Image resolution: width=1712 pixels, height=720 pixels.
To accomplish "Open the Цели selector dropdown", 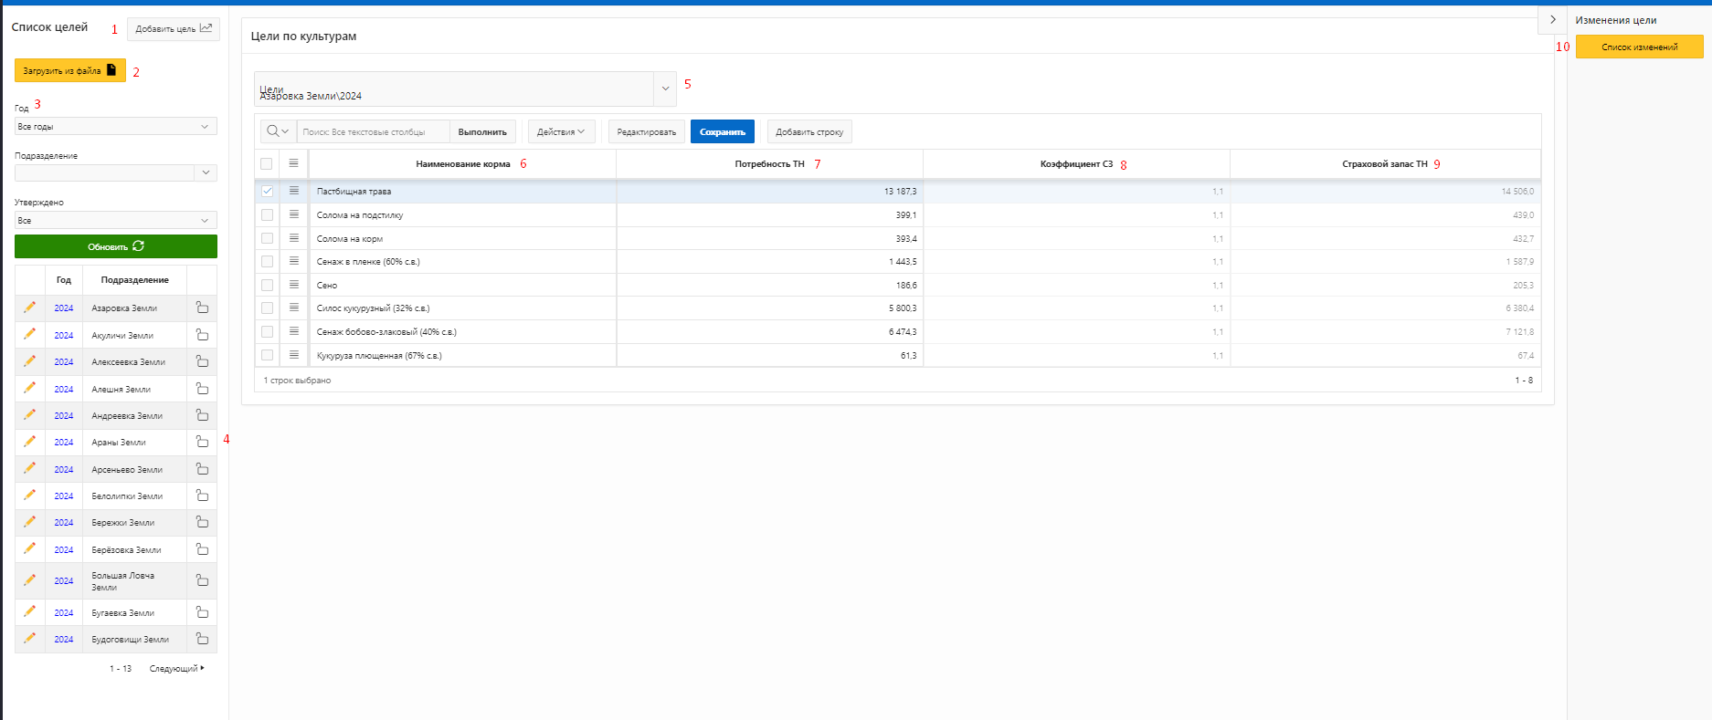I will pyautogui.click(x=665, y=89).
